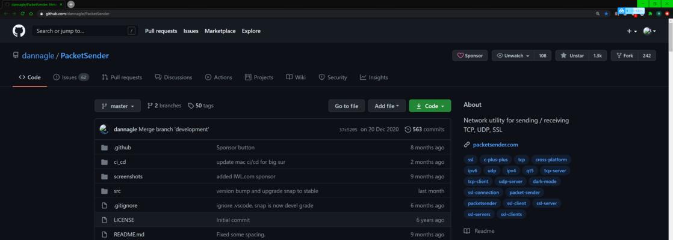The width and height of the screenshot is (673, 240).
Task: Click dannagle's avatar beside the latest commit
Action: 104,129
